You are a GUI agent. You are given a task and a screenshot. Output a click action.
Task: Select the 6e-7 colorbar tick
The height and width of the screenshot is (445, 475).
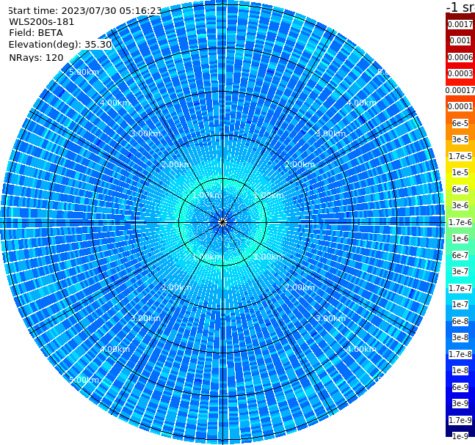[460, 255]
